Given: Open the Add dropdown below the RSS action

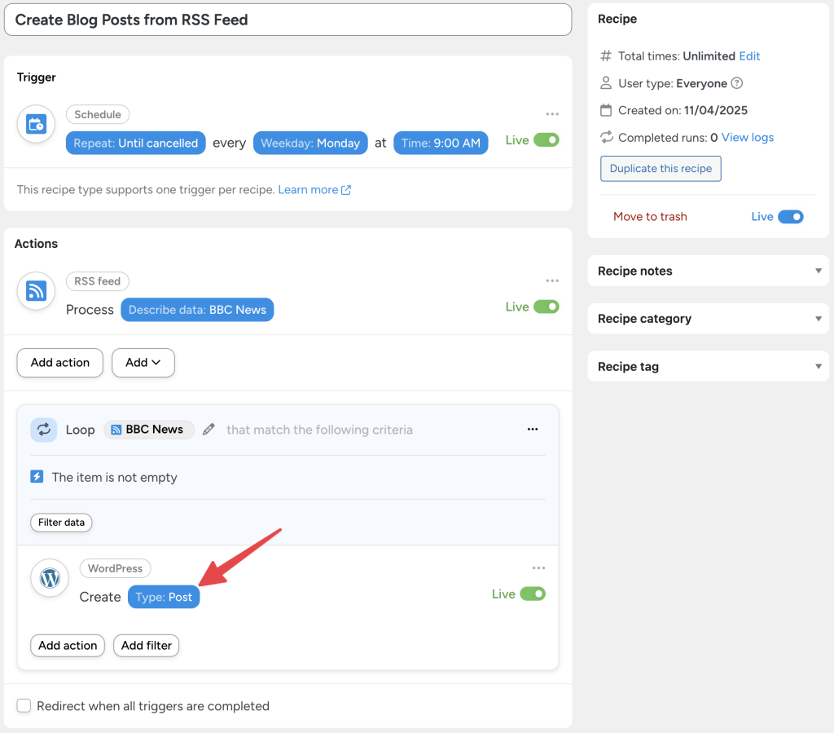Looking at the screenshot, I should pyautogui.click(x=143, y=362).
